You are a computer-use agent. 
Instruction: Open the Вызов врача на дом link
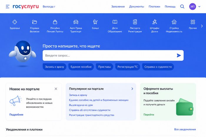click(x=81, y=105)
